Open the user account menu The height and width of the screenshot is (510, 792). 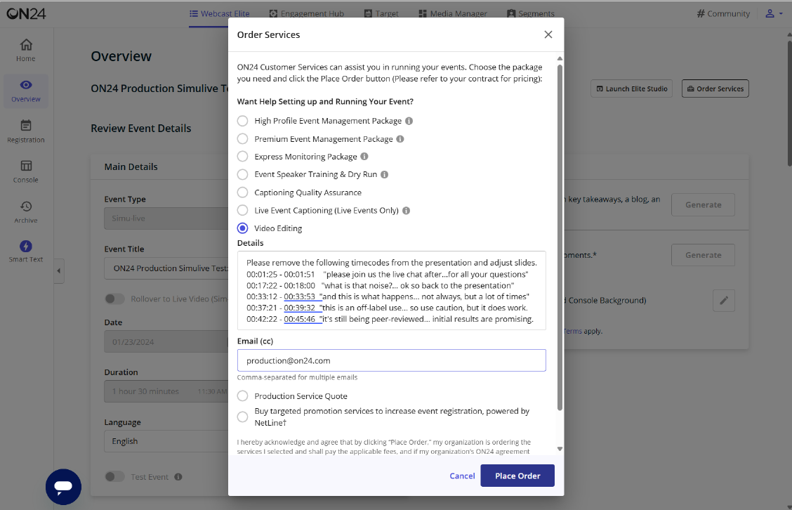pos(774,13)
